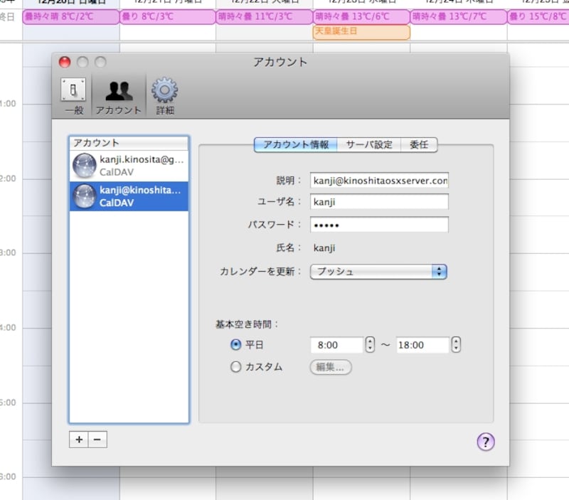The height and width of the screenshot is (500, 569).
Task: Click the 編集... button
Action: pos(330,368)
